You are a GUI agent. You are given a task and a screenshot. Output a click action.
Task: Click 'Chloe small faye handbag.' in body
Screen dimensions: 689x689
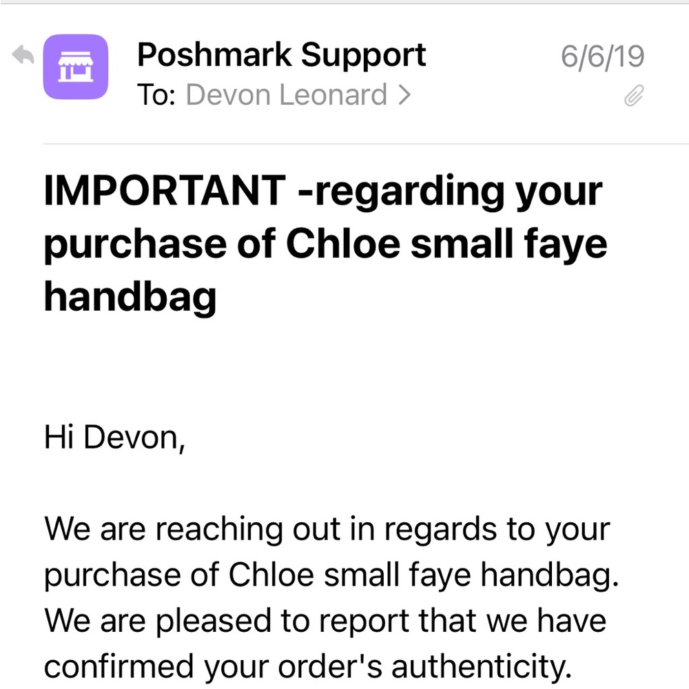[x=424, y=575]
